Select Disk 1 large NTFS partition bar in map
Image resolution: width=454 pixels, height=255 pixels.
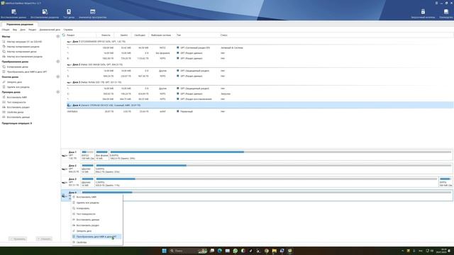tap(281, 155)
